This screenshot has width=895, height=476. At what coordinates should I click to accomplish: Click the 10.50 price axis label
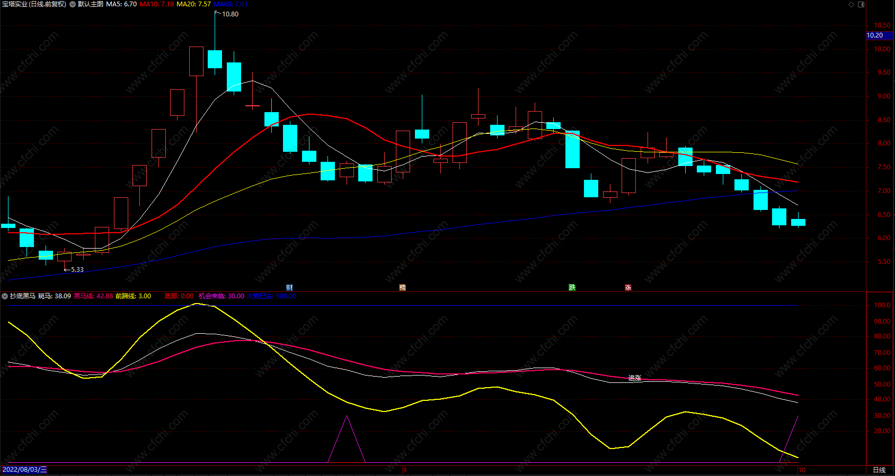pyautogui.click(x=882, y=25)
